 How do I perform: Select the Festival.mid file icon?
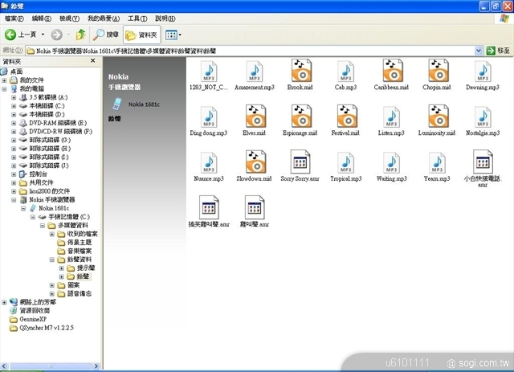coord(347,117)
